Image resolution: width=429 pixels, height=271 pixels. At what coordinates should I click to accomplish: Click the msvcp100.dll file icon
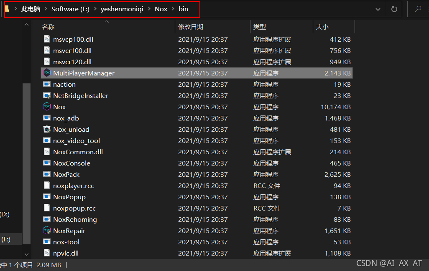(47, 39)
